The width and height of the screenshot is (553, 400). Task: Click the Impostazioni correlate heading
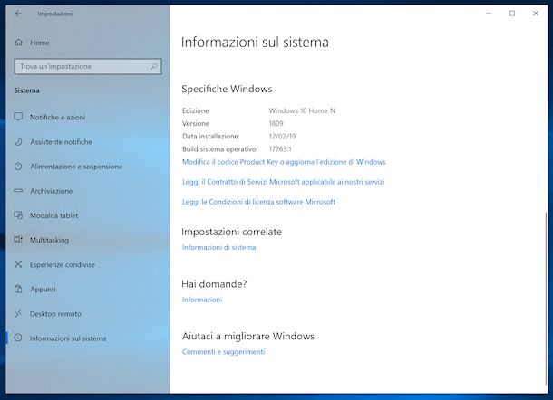tap(232, 232)
